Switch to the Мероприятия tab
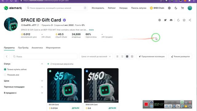197x111 pixels. (x=53, y=48)
